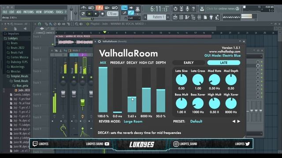Open ValhallaRoom window options arrow
282x158 pixels.
[x=96, y=41]
